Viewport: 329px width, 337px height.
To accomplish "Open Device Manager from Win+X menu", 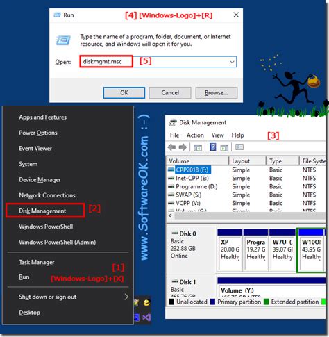I will [x=40, y=180].
